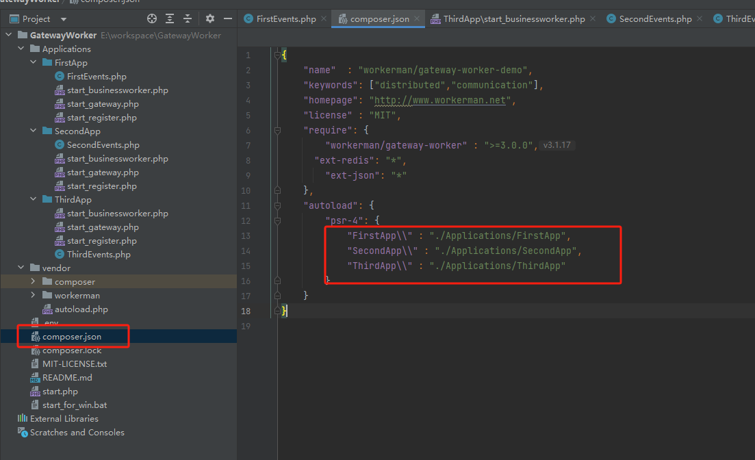
Task: Click the file icon of composer.lock
Action: click(35, 350)
